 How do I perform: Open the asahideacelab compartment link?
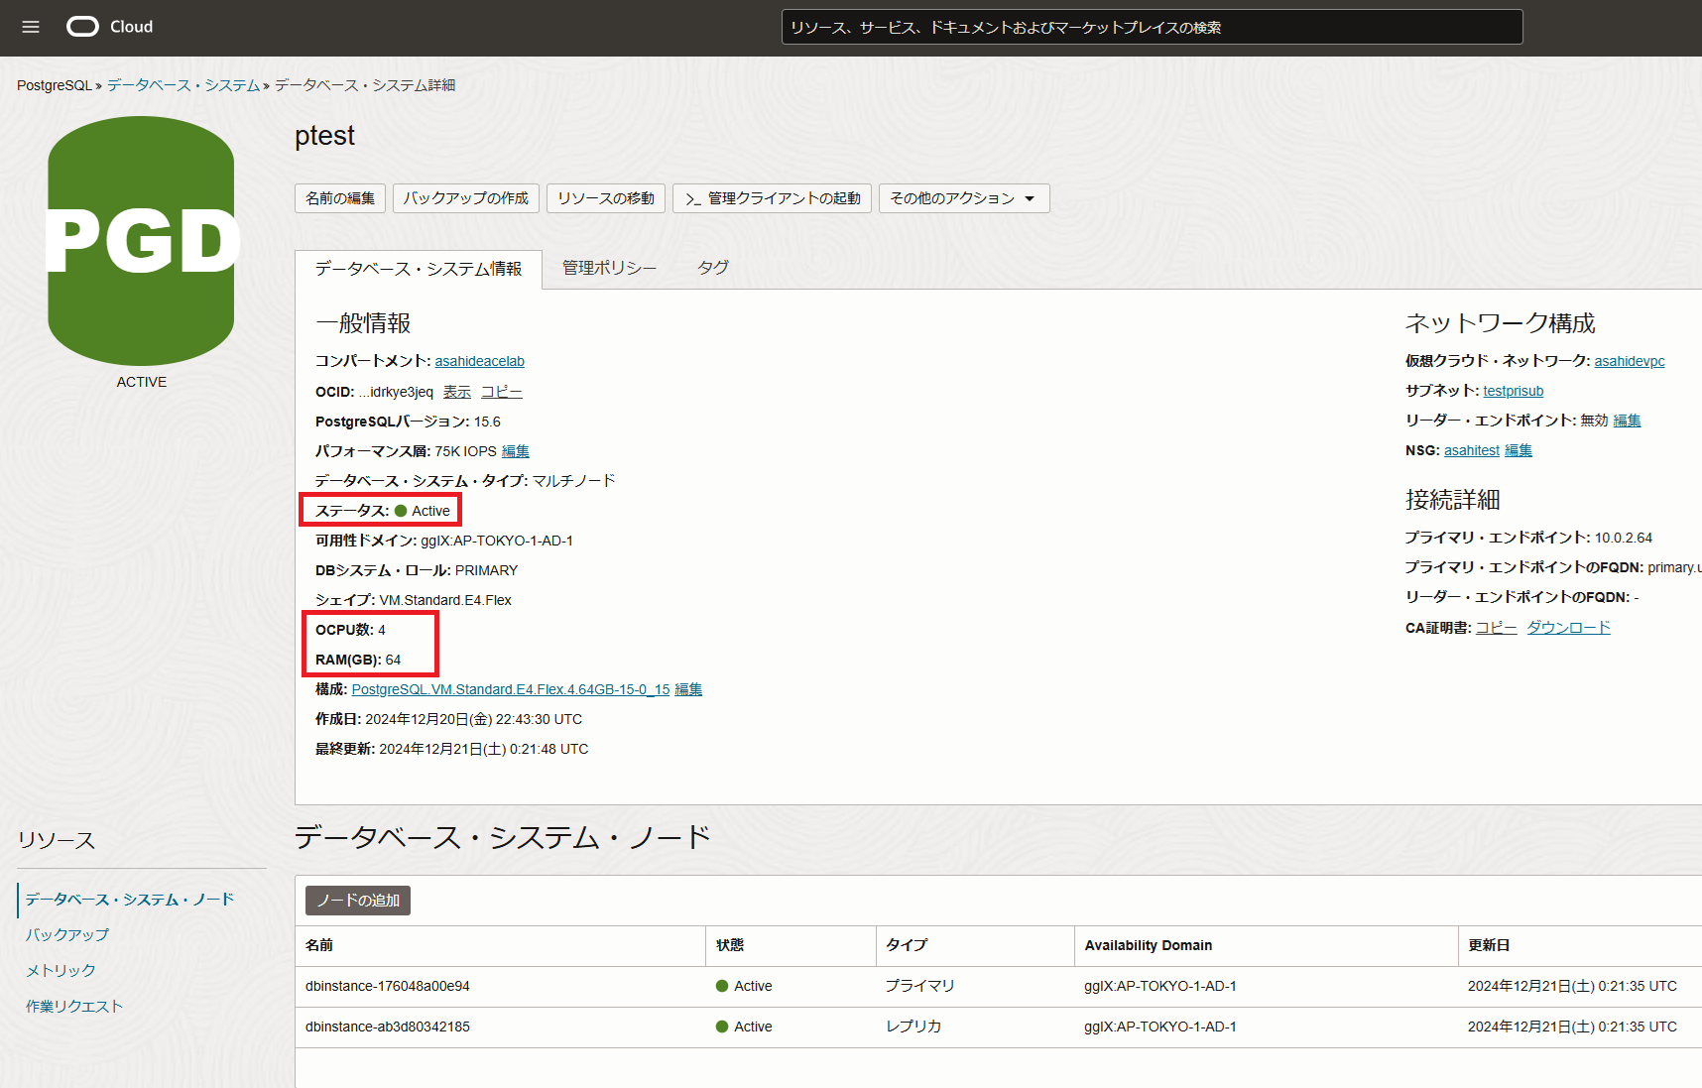(x=480, y=361)
